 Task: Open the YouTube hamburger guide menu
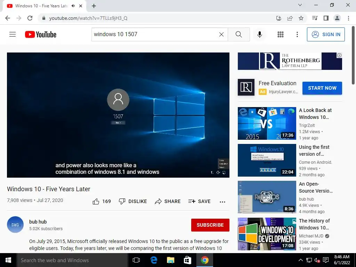pyautogui.click(x=13, y=34)
